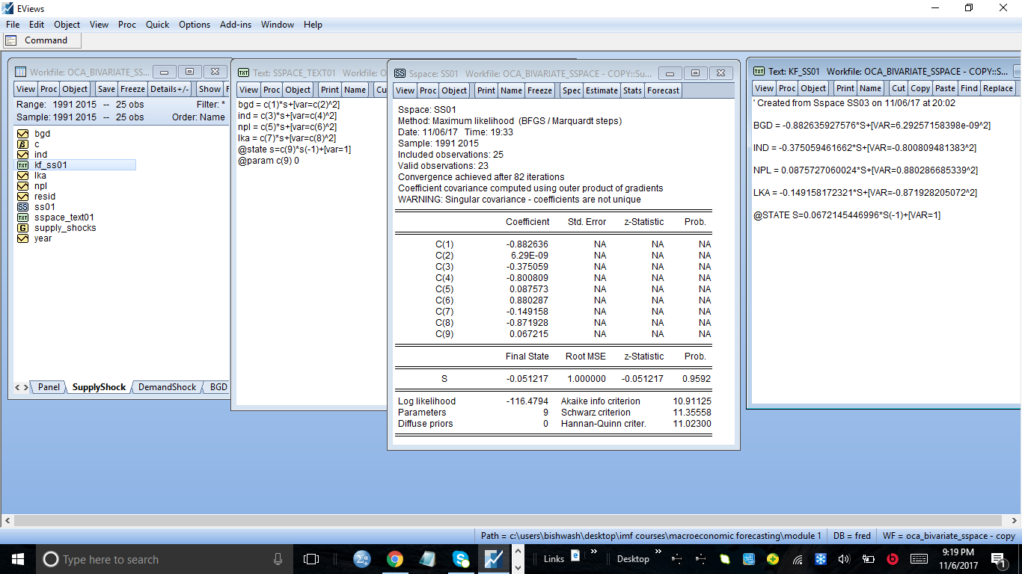1022x574 pixels.
Task: Click View in the Sspace SS01 window
Action: [405, 90]
